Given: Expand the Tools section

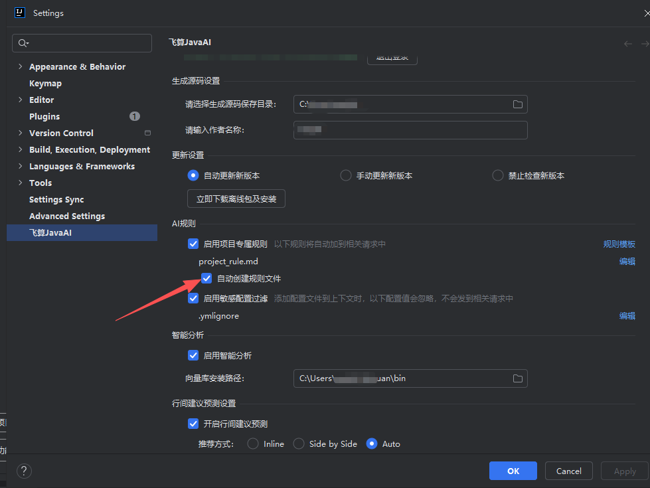Looking at the screenshot, I should 21,183.
